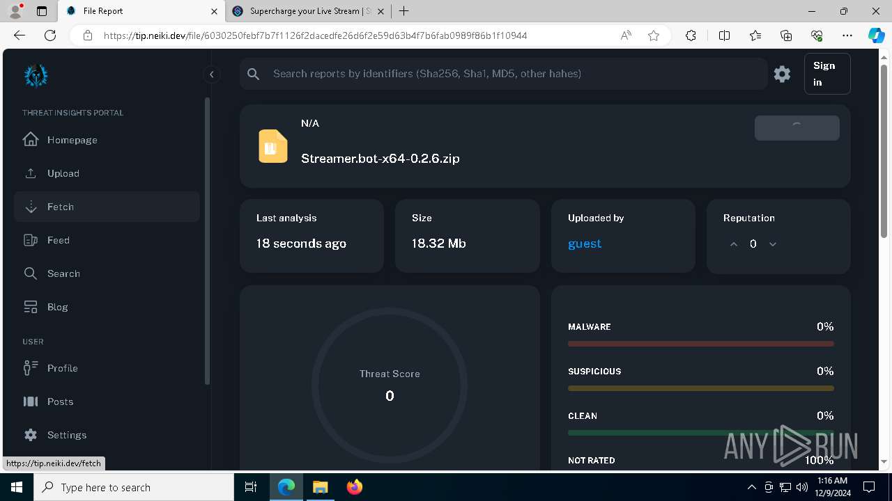Collapse the sidebar with the chevron
The height and width of the screenshot is (501, 892).
click(x=211, y=74)
